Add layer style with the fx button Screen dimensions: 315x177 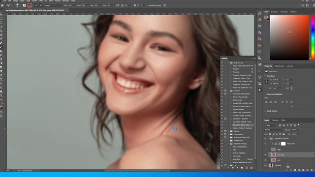[x=290, y=170]
